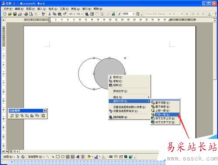The width and height of the screenshot is (218, 165).
Task: Open the 自选图形 (AutoShapes) dropdown
Action: click(36, 157)
